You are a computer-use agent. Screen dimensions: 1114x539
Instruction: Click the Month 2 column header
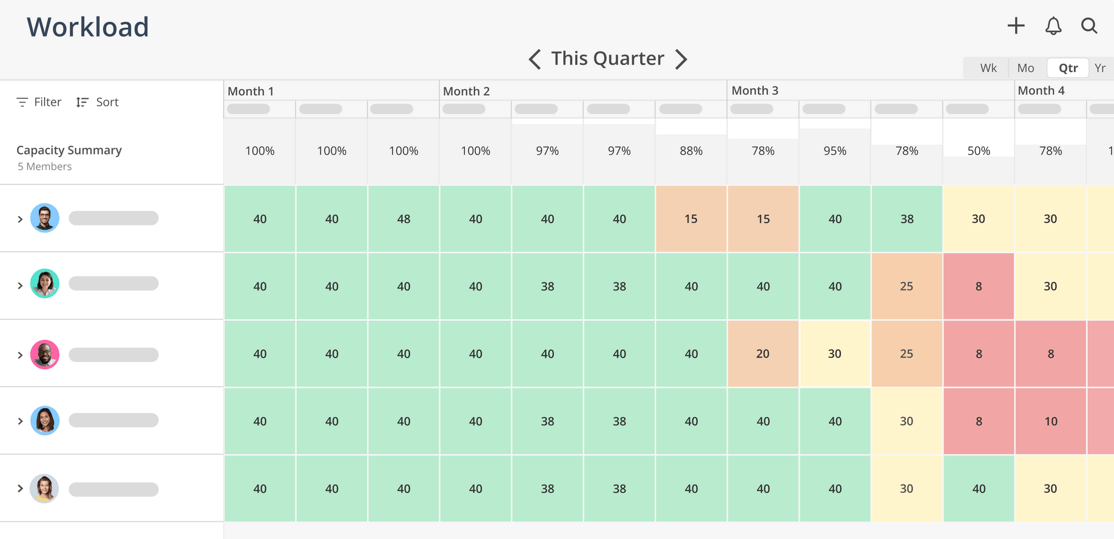coord(466,91)
